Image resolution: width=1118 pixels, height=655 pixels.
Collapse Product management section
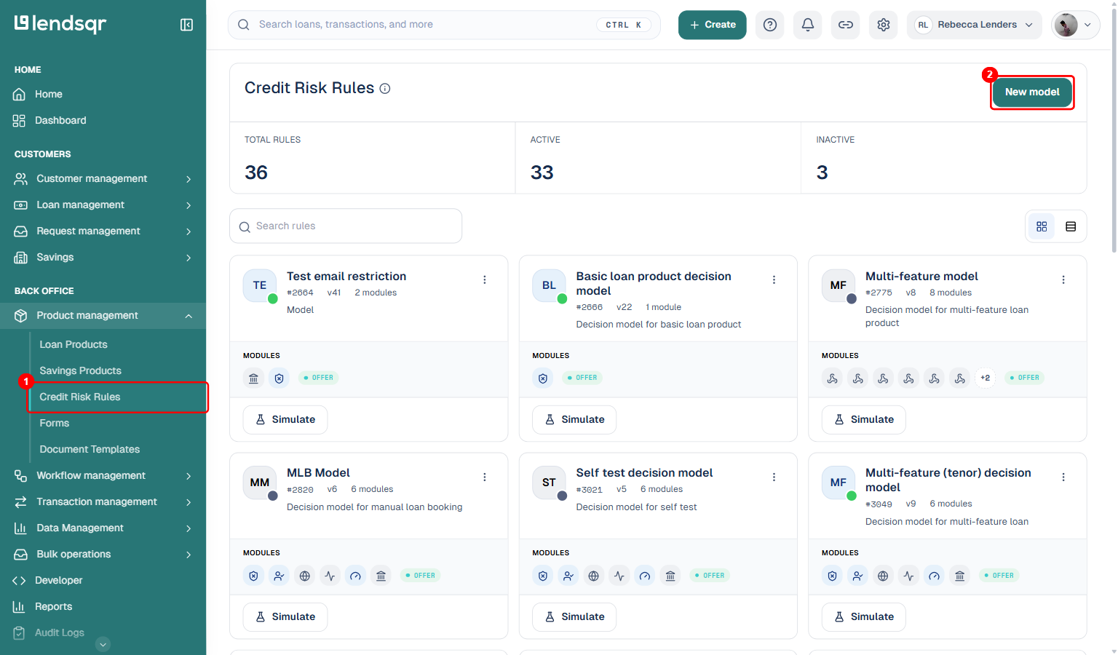(103, 316)
